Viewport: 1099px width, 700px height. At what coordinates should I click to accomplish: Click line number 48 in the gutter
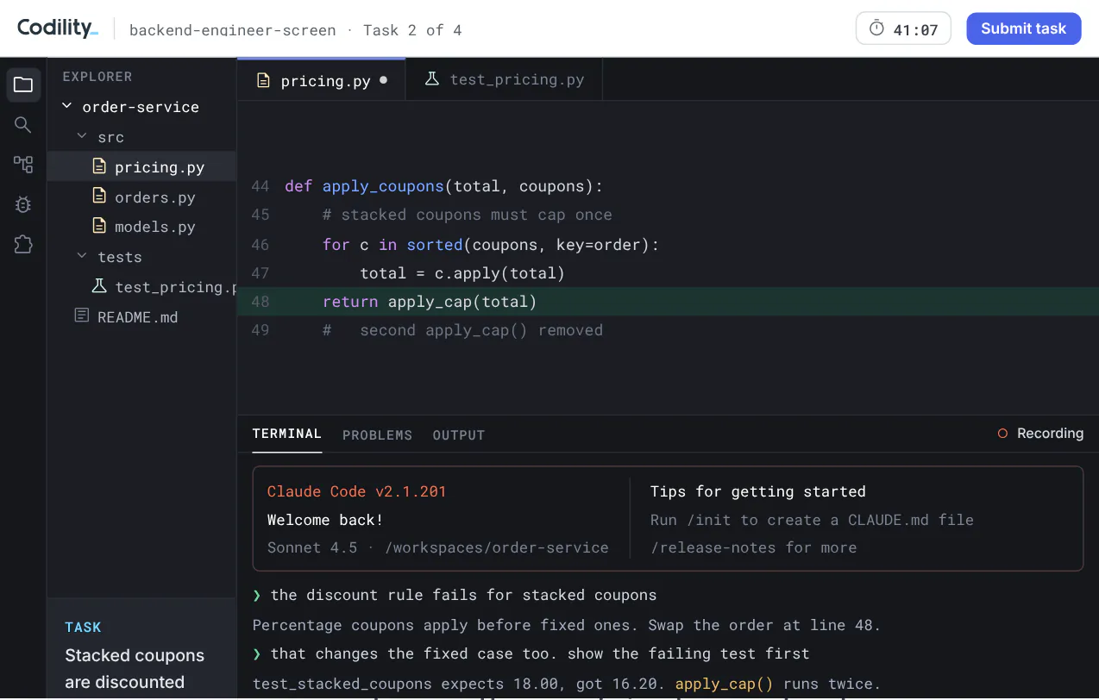coord(261,302)
